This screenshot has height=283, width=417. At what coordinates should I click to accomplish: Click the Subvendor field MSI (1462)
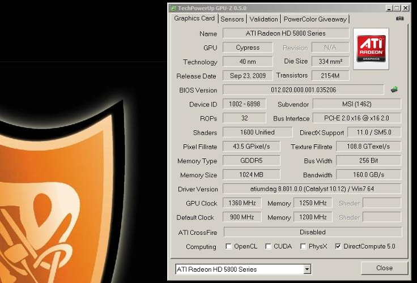[356, 104]
